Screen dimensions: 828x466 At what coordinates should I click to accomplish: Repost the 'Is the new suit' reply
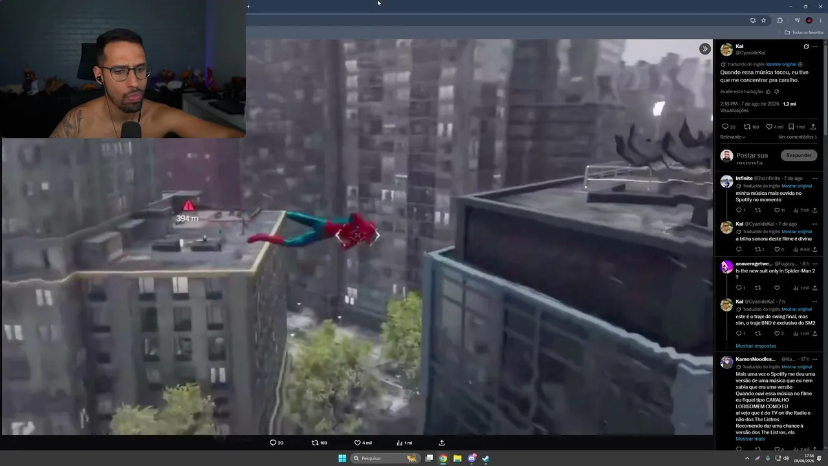(758, 288)
